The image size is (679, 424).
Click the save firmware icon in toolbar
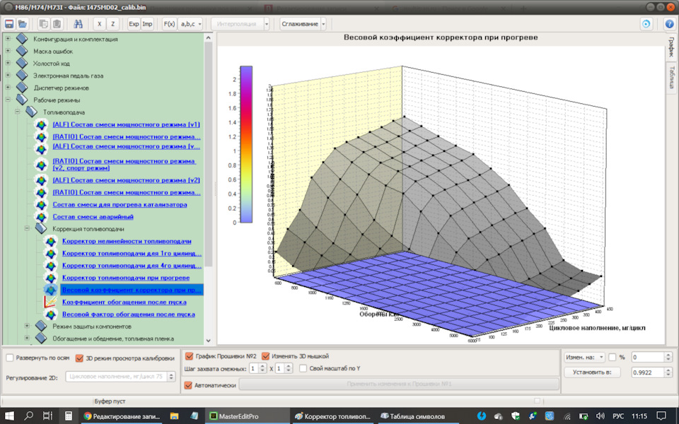[9, 24]
